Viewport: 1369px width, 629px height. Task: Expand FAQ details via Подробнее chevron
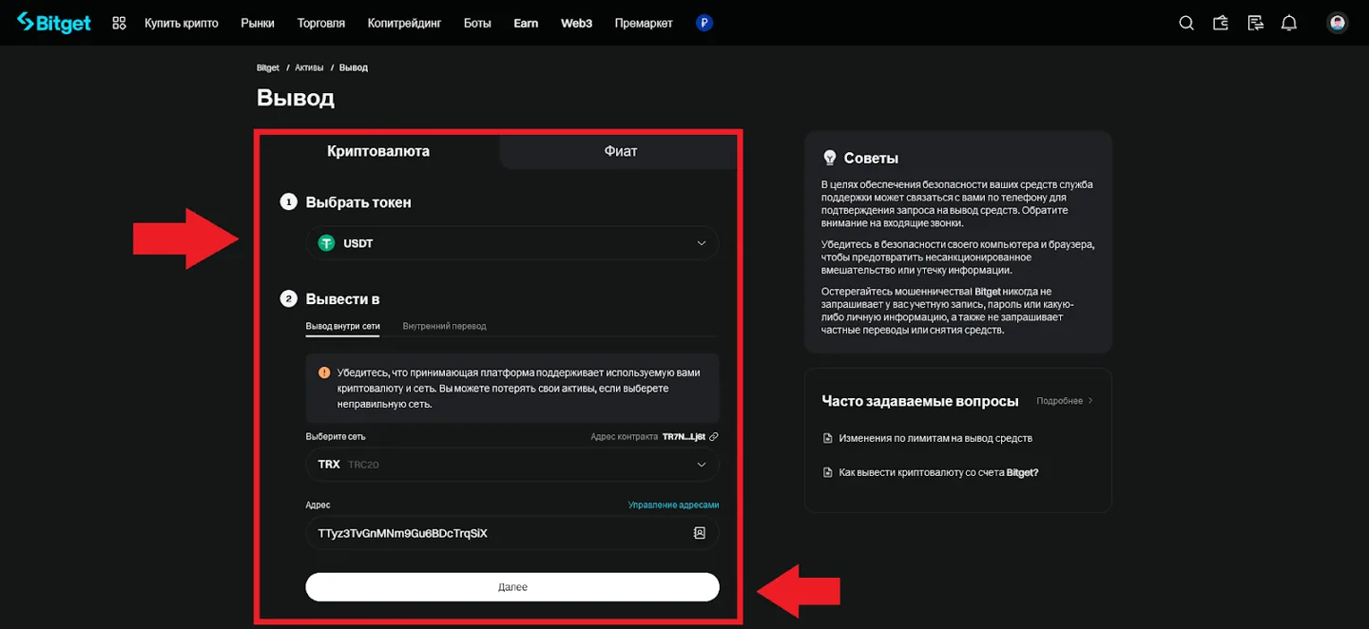[1065, 401]
